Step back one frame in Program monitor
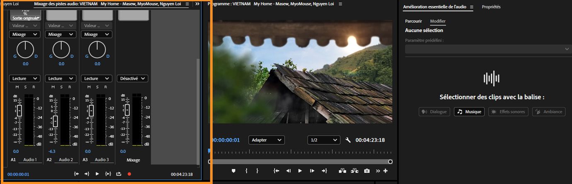Image resolution: width=572 pixels, height=184 pixels. [x=288, y=171]
